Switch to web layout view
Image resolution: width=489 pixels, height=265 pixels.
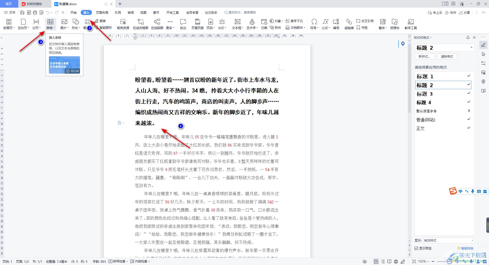point(396,261)
